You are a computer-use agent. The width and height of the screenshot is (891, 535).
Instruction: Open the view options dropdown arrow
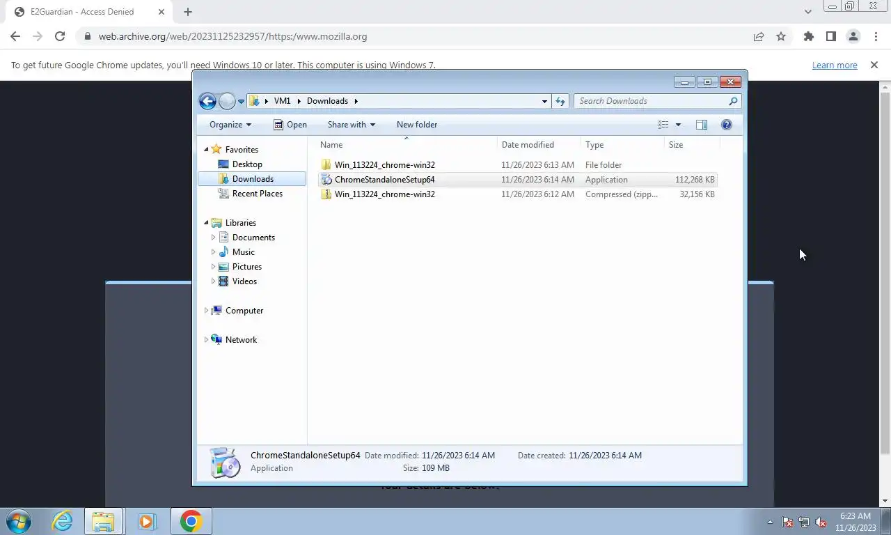coord(678,125)
